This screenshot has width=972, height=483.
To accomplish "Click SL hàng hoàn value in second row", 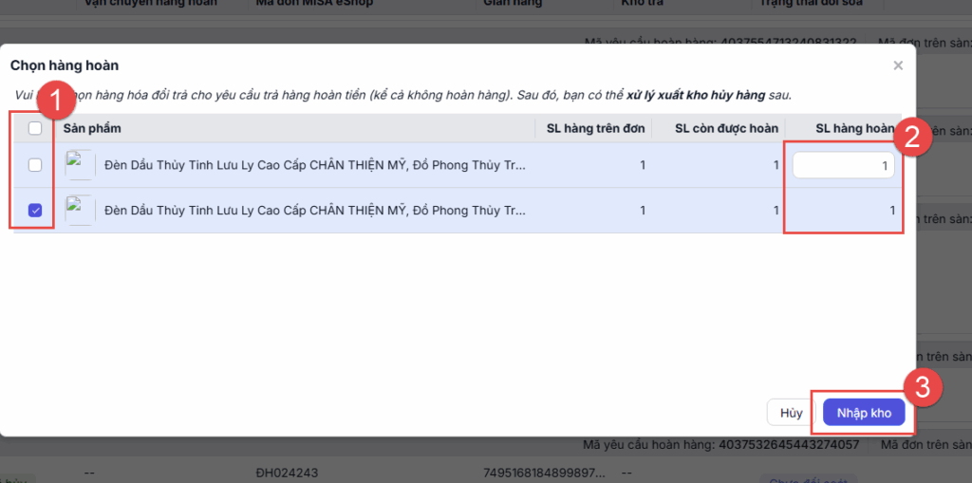I will pyautogui.click(x=892, y=211).
